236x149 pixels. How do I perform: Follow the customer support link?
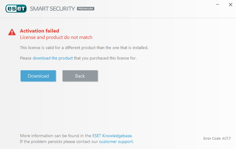(116, 141)
